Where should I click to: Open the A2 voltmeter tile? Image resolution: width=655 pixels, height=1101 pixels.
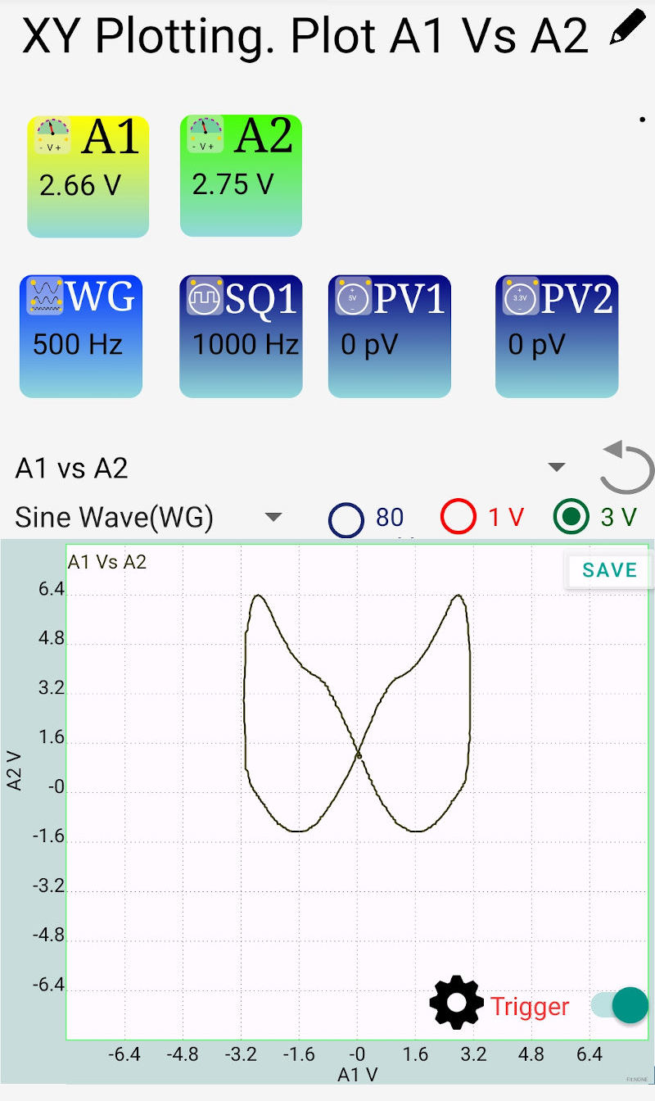coord(241,175)
